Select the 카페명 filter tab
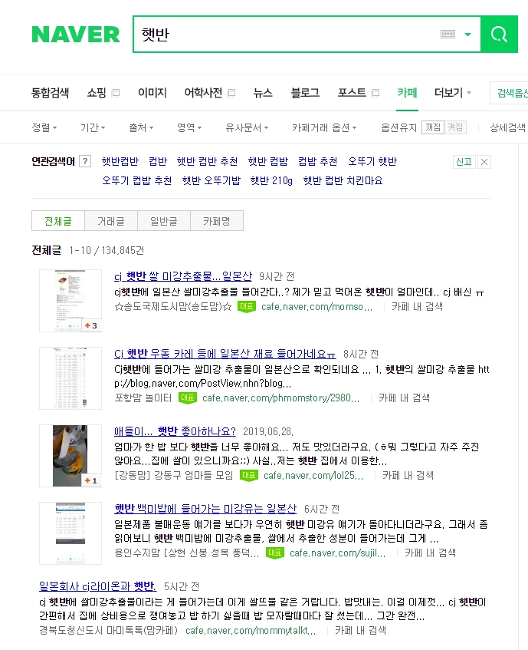 coord(217,220)
